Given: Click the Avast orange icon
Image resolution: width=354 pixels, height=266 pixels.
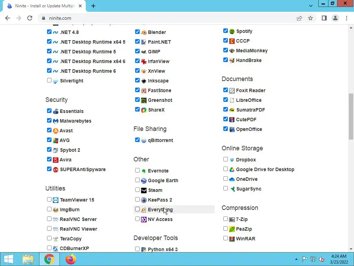Looking at the screenshot, I should pyautogui.click(x=56, y=131).
